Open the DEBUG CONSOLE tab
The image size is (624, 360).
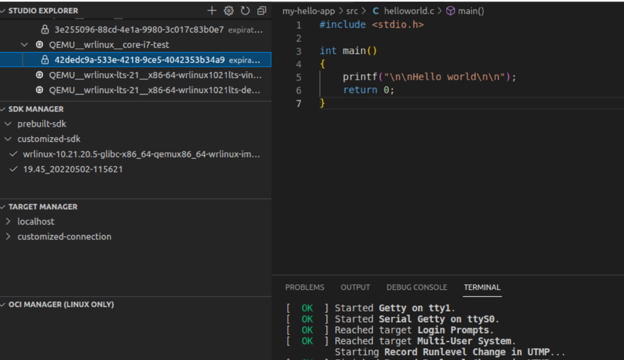(417, 288)
